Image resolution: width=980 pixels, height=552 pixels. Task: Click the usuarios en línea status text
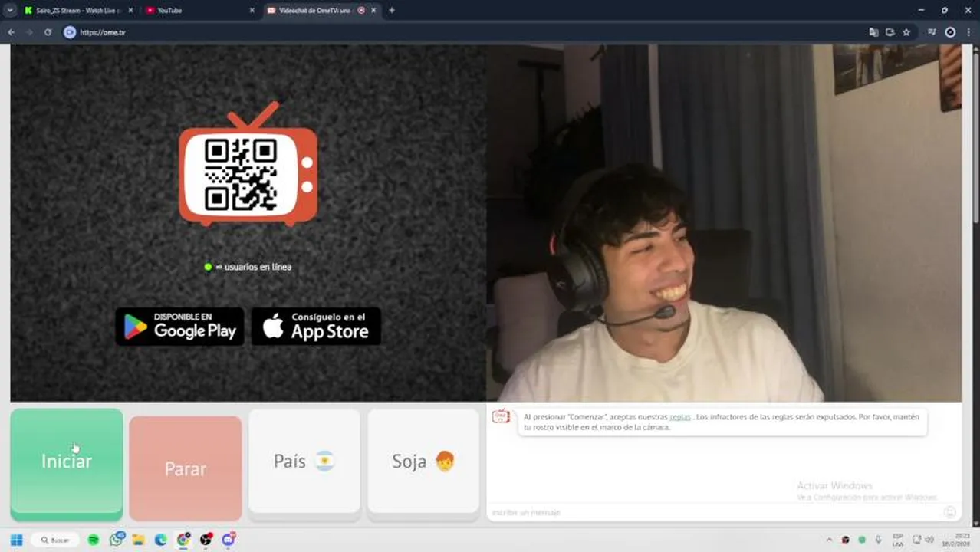253,267
